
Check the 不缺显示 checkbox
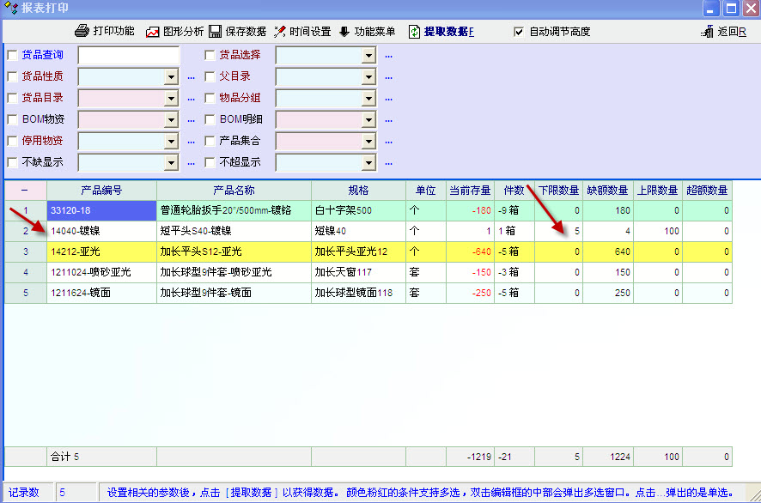coord(12,162)
